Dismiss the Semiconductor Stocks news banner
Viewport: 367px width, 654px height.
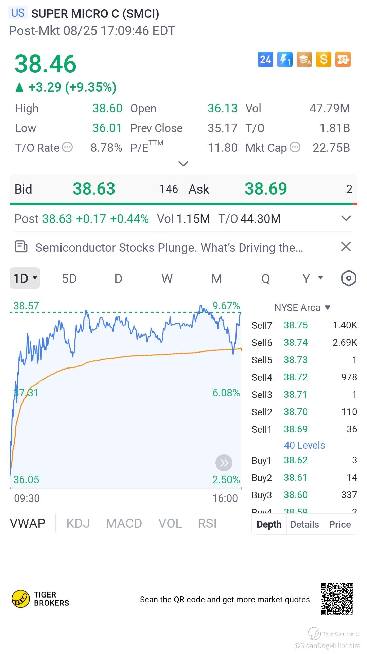tap(346, 247)
